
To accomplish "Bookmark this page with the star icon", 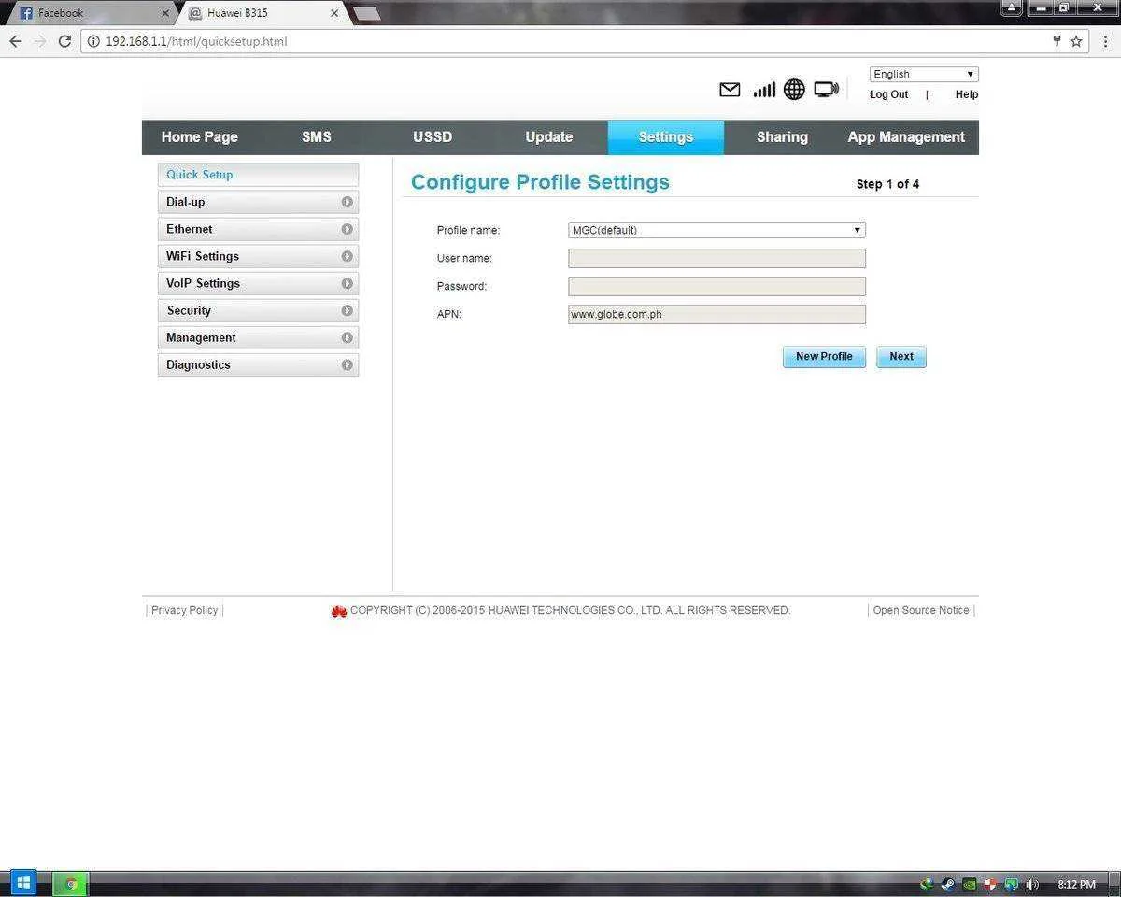I will pos(1076,41).
